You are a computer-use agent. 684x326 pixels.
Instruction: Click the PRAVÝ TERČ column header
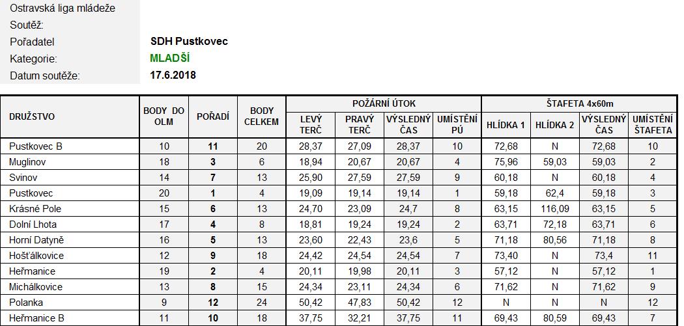[360, 125]
